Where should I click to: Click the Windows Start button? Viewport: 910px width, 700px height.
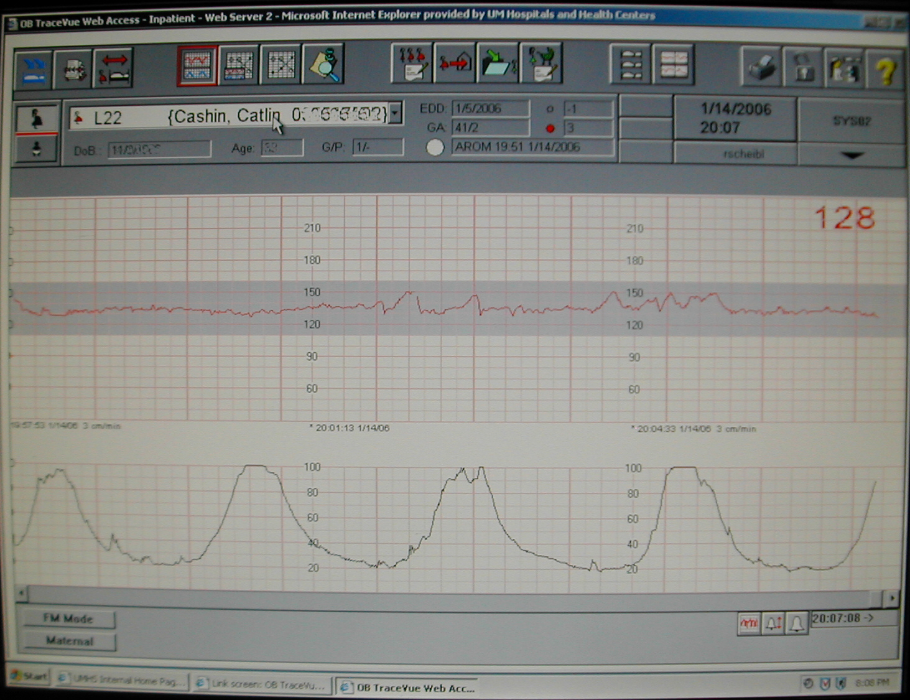point(29,676)
